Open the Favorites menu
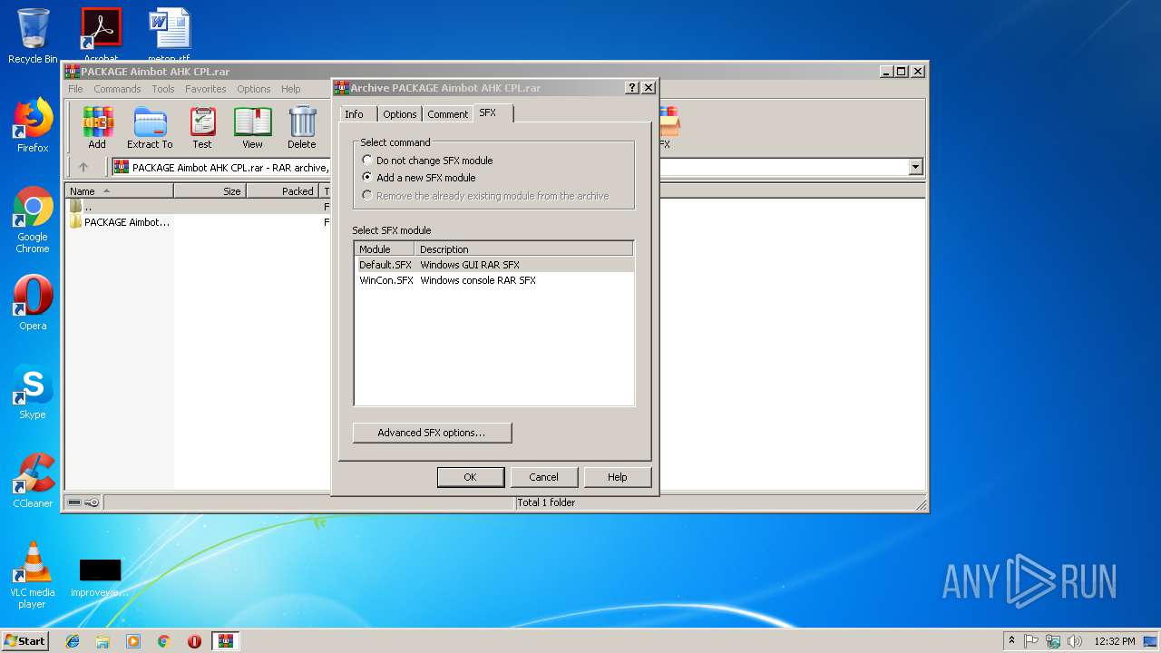Viewport: 1161px width, 653px height. click(x=206, y=89)
